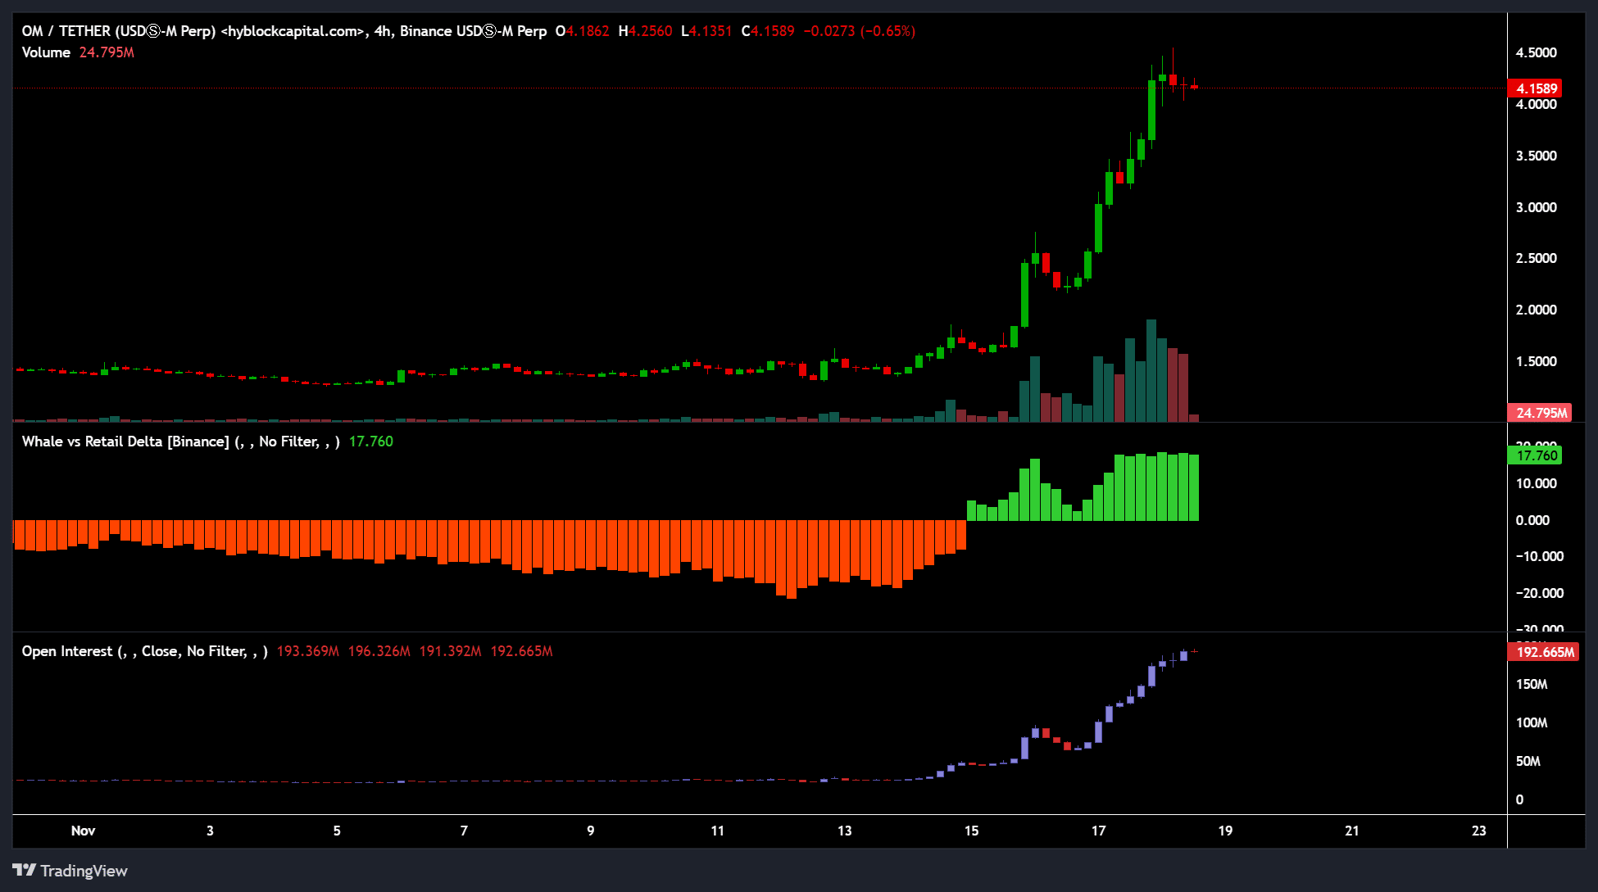The width and height of the screenshot is (1598, 892).
Task: Click the 150M open interest scale label
Action: coord(1531,684)
